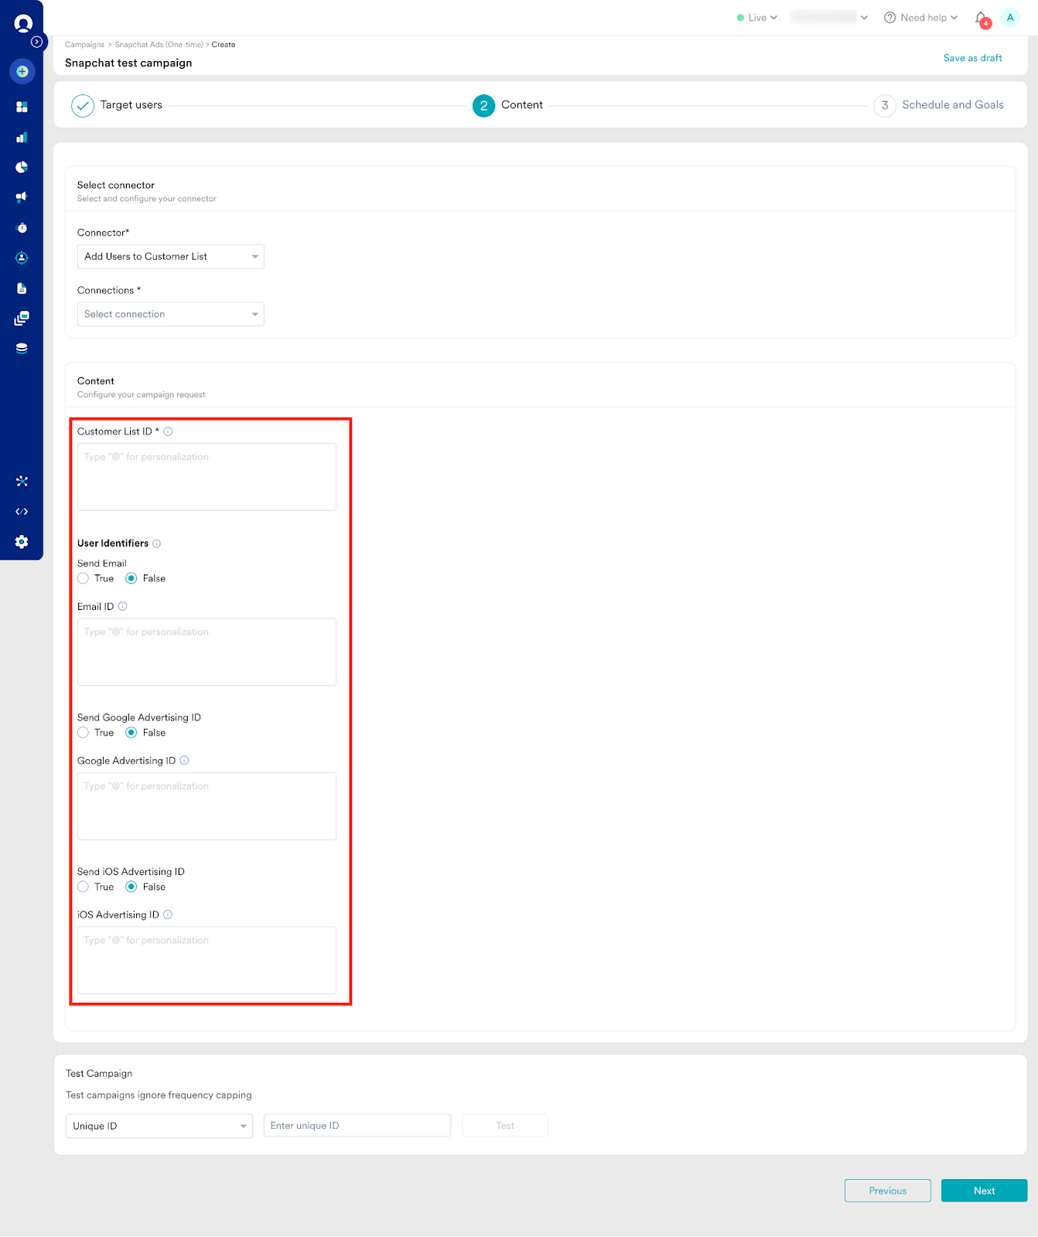Click the Test button
The image size is (1038, 1237).
(505, 1126)
